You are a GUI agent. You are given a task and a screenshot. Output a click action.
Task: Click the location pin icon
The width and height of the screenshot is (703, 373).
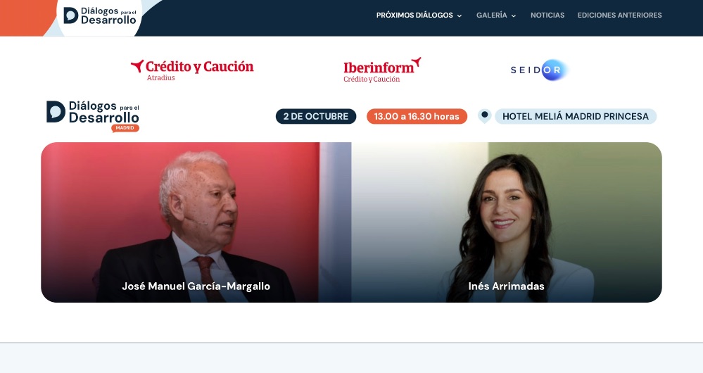coord(484,116)
